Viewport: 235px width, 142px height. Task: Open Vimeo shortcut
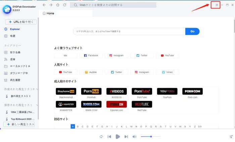coord(168,72)
